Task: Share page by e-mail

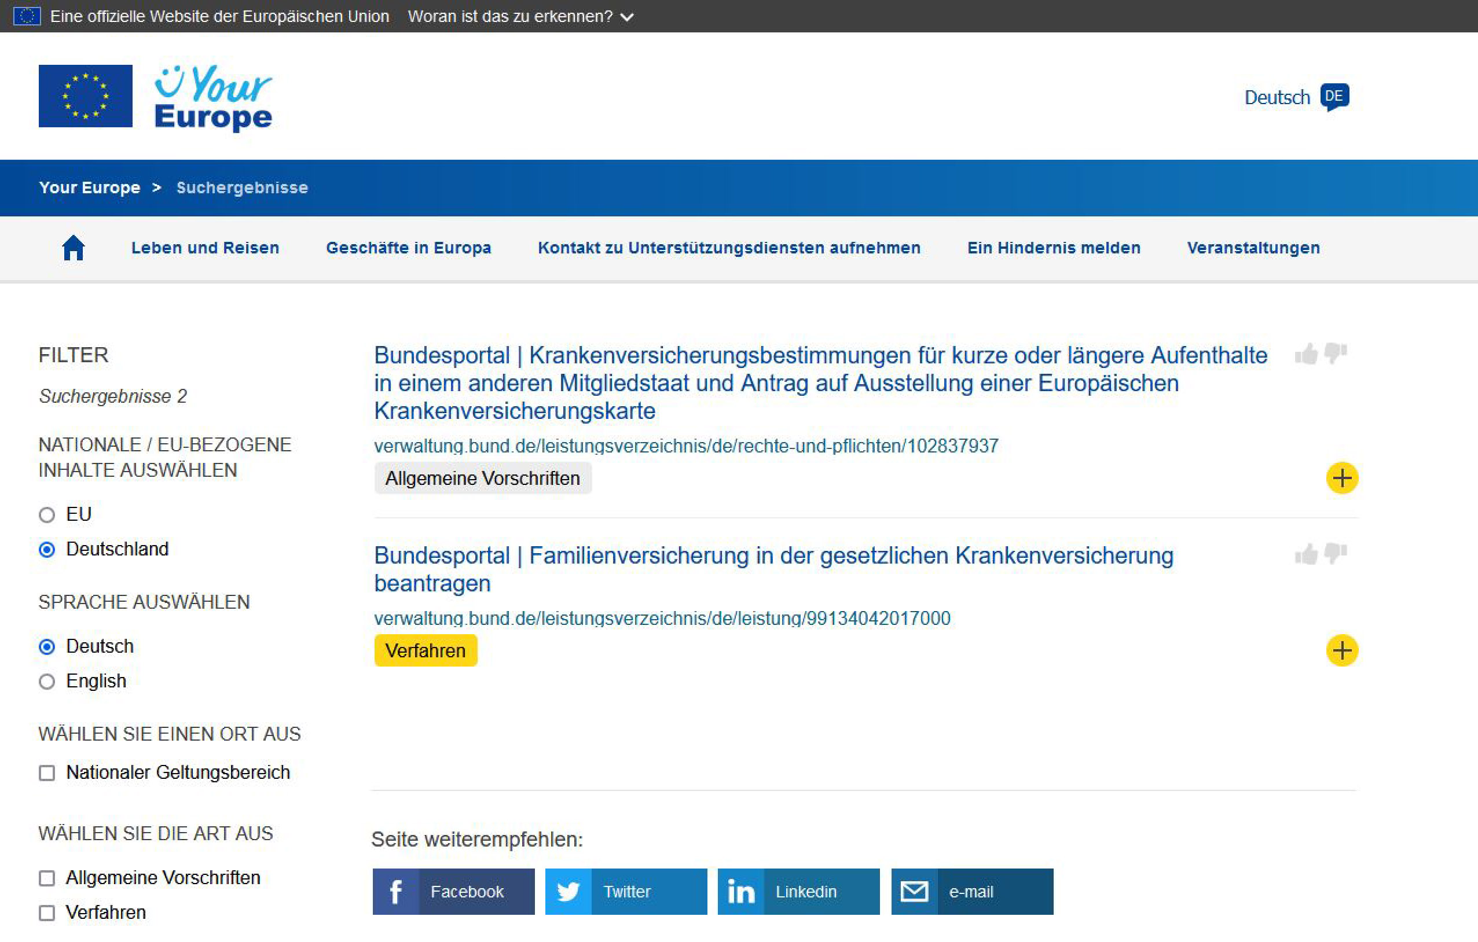Action: [971, 891]
